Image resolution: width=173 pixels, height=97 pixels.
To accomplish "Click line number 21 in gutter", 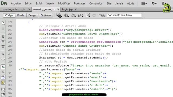I will click(x=10, y=30).
